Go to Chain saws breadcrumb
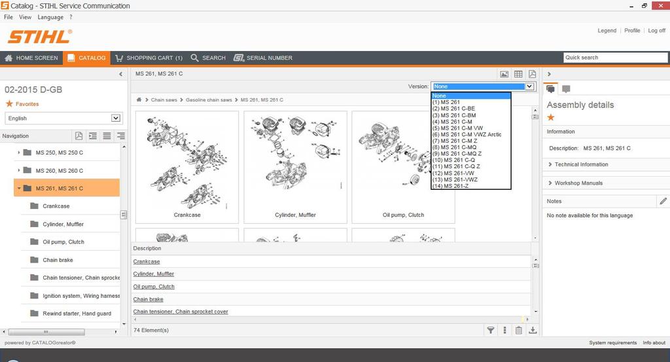Screen dimensions: 670x362 click(x=164, y=100)
